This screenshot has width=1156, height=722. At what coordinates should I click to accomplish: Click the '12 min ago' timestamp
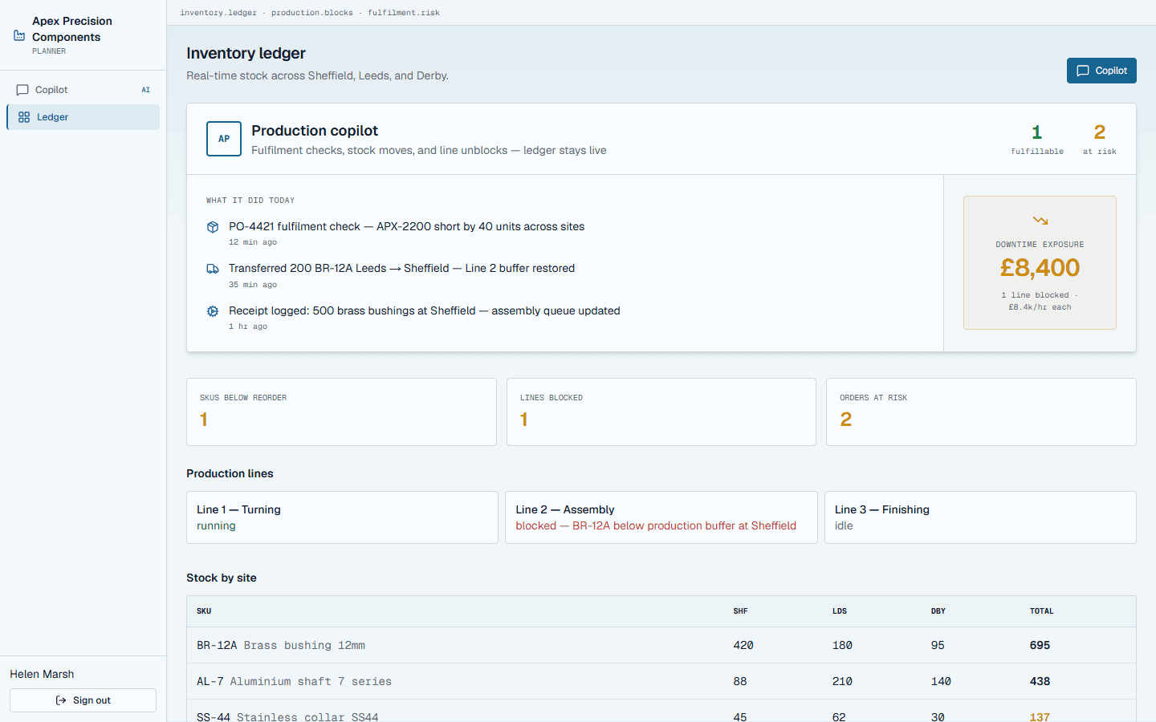point(253,242)
